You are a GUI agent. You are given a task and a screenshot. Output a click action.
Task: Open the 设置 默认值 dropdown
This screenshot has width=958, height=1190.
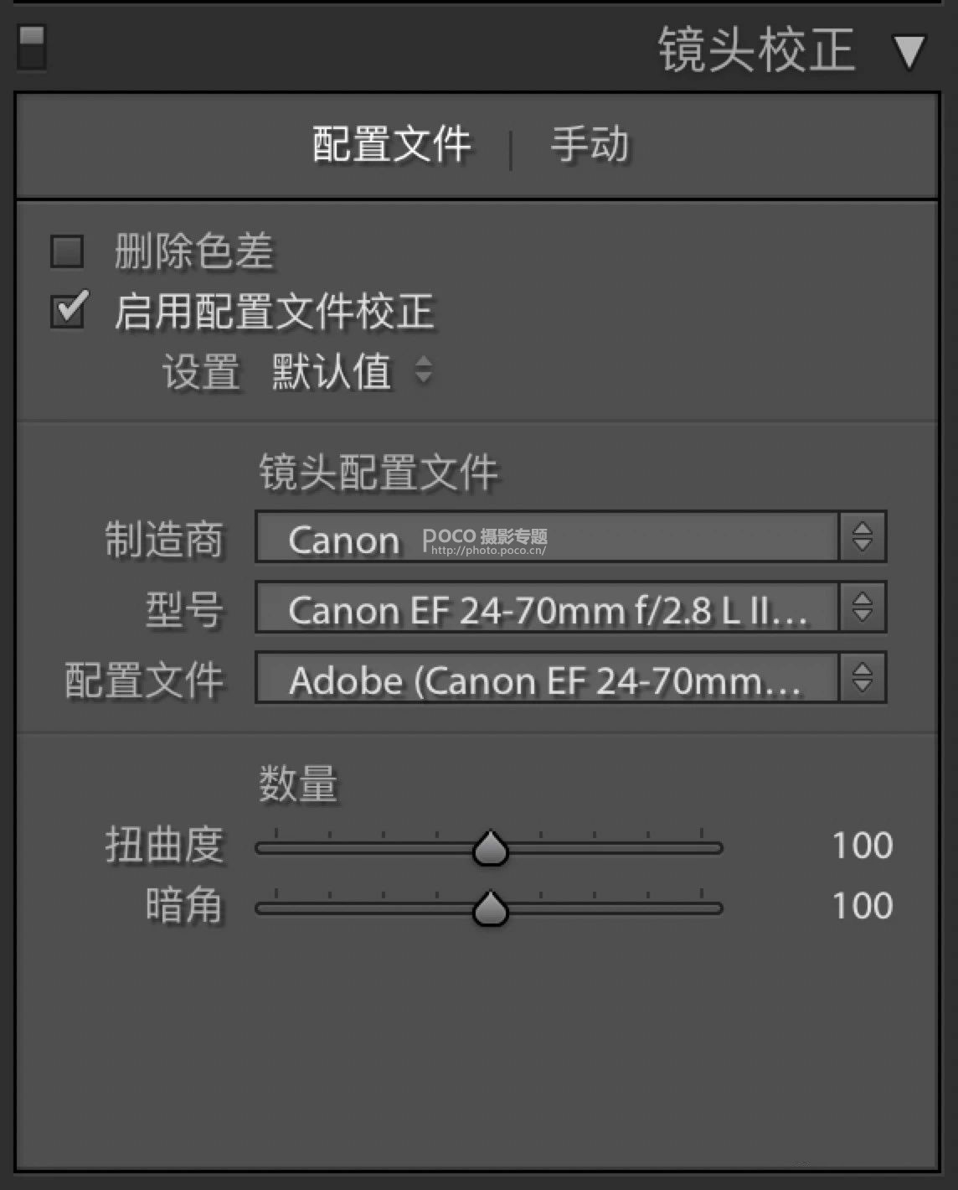click(x=332, y=371)
